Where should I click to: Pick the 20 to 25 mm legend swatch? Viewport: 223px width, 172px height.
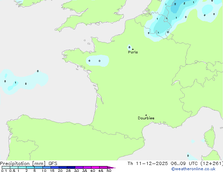click(x=63, y=167)
